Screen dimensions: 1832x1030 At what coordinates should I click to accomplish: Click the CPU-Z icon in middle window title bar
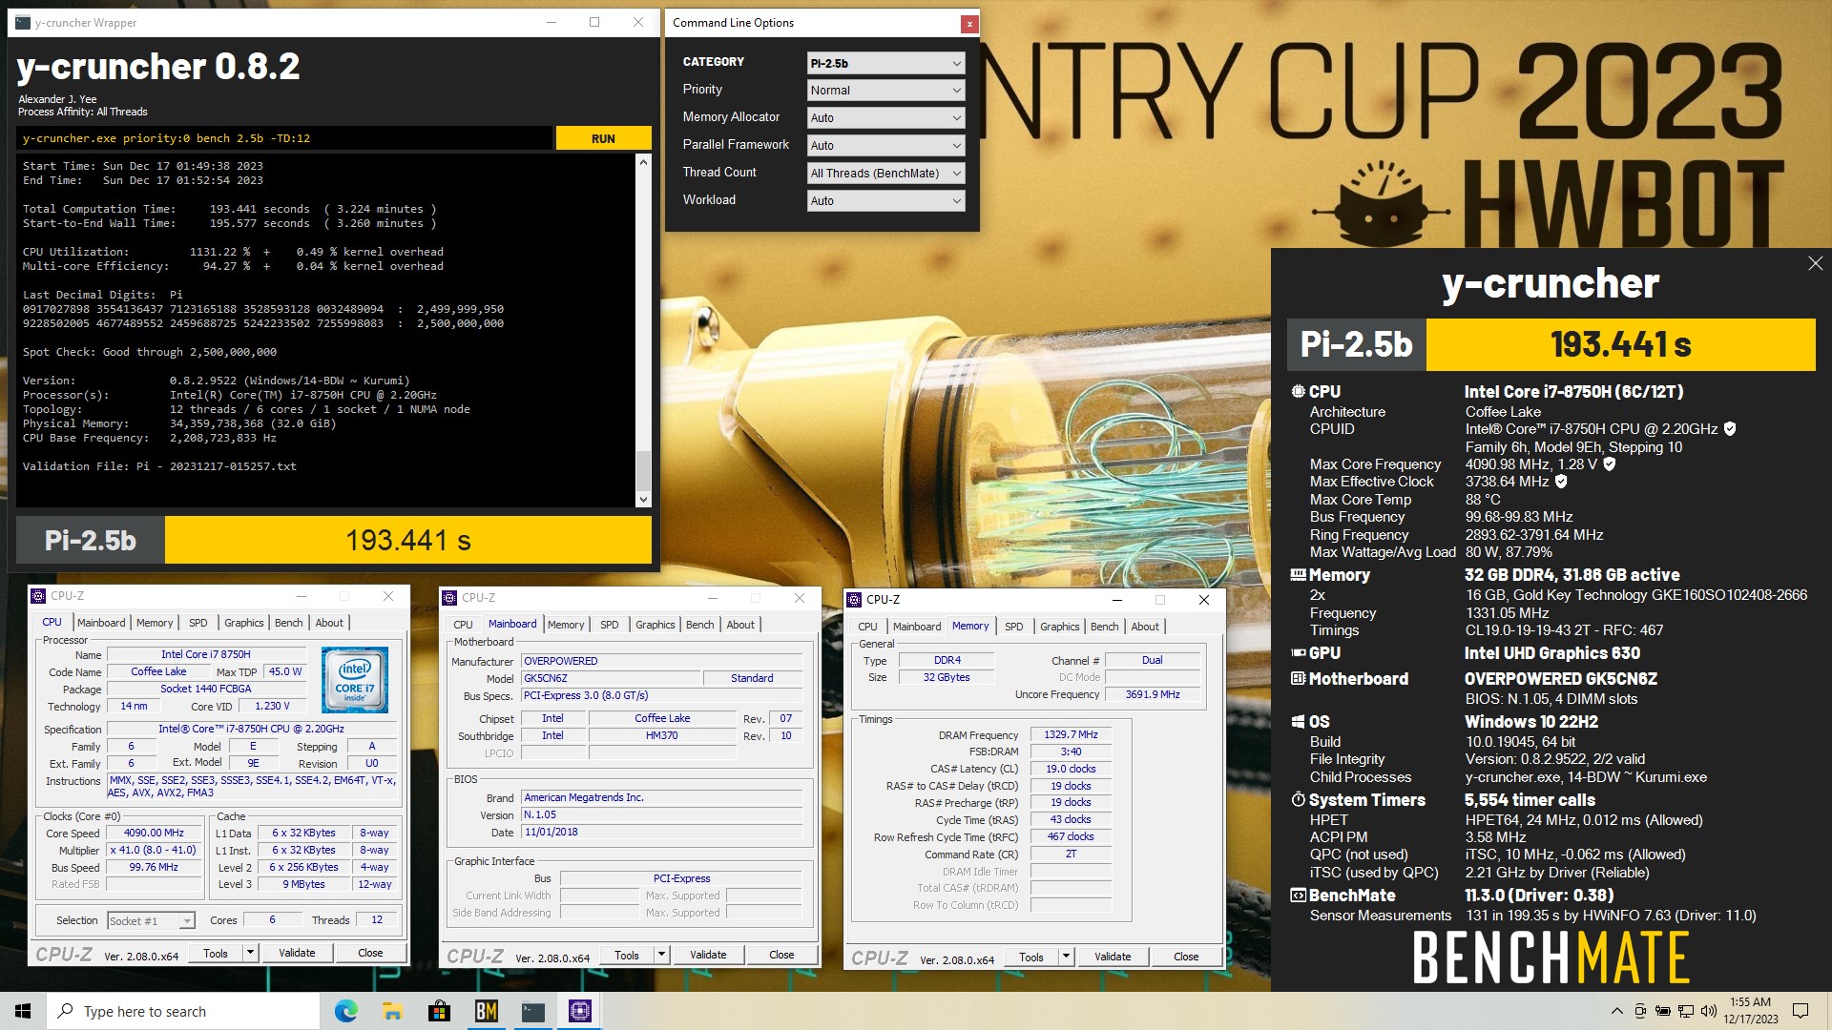(x=449, y=598)
